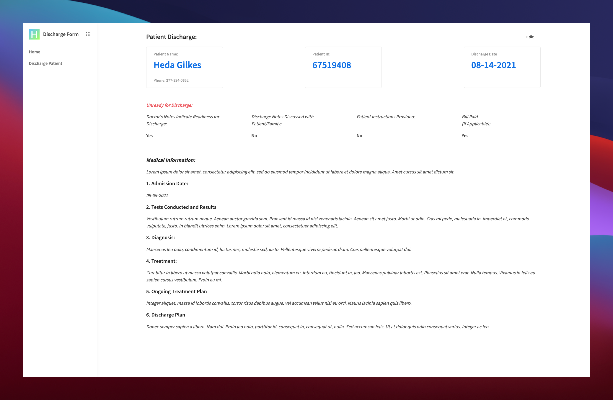Screen dimensions: 613x400
Task: Click the Discharge Date label
Action: coord(484,54)
